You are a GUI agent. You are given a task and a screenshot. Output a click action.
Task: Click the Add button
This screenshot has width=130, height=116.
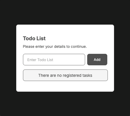(97, 60)
